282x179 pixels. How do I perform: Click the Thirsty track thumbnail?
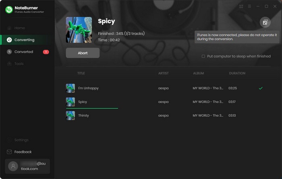(70, 116)
